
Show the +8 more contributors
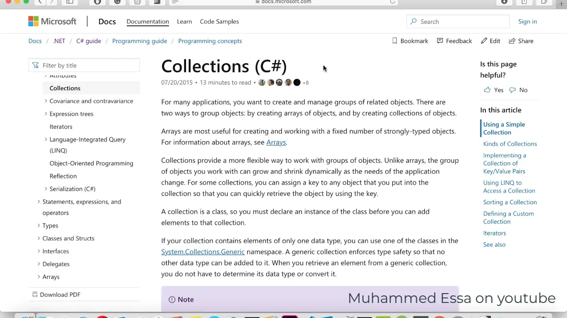306,83
